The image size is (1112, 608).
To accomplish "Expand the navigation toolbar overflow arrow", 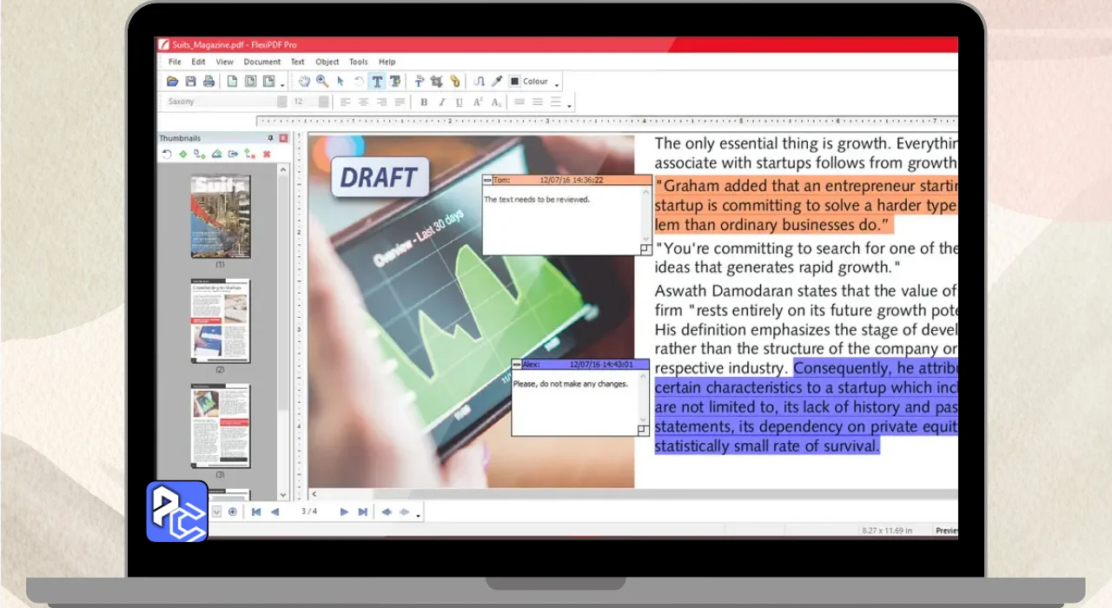I will [419, 515].
